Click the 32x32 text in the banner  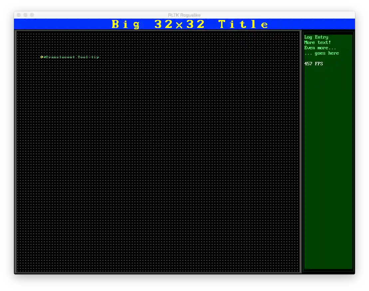pyautogui.click(x=180, y=24)
